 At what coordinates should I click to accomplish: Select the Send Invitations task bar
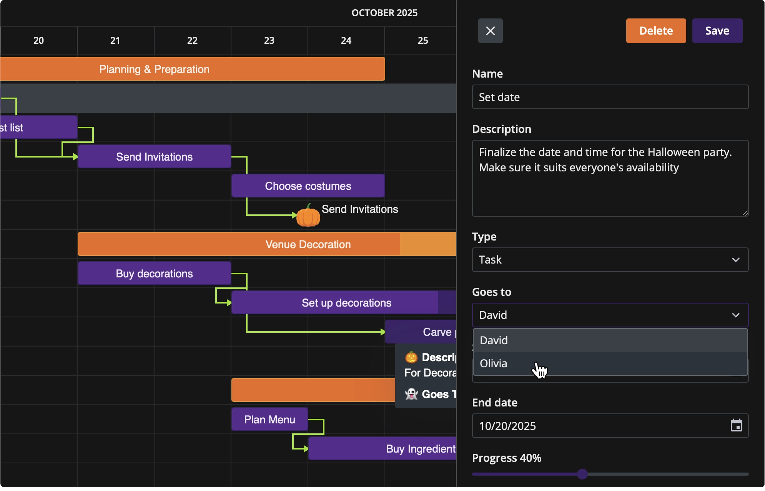[x=154, y=156]
